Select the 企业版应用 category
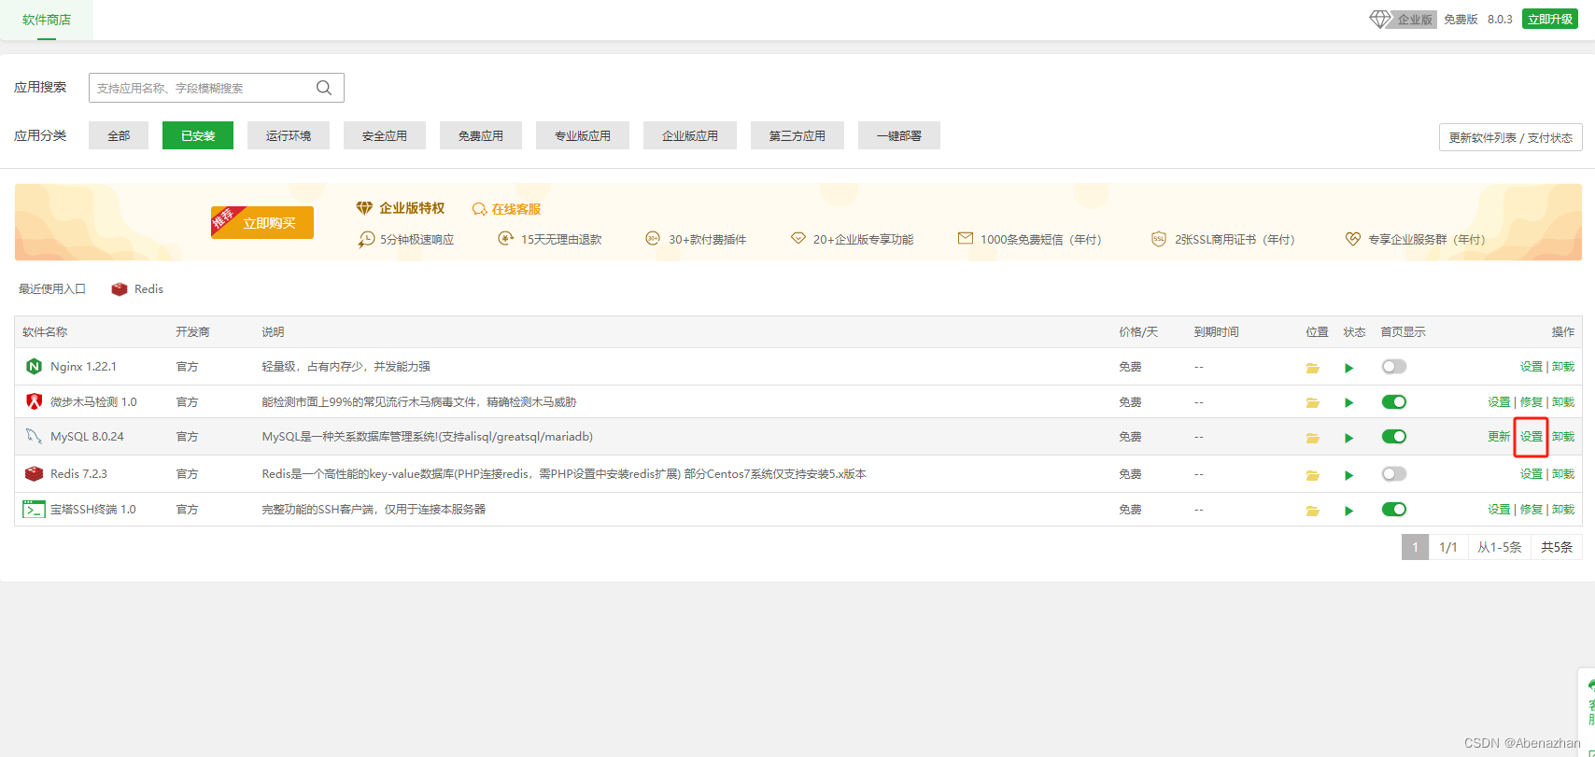1595x757 pixels. [690, 135]
